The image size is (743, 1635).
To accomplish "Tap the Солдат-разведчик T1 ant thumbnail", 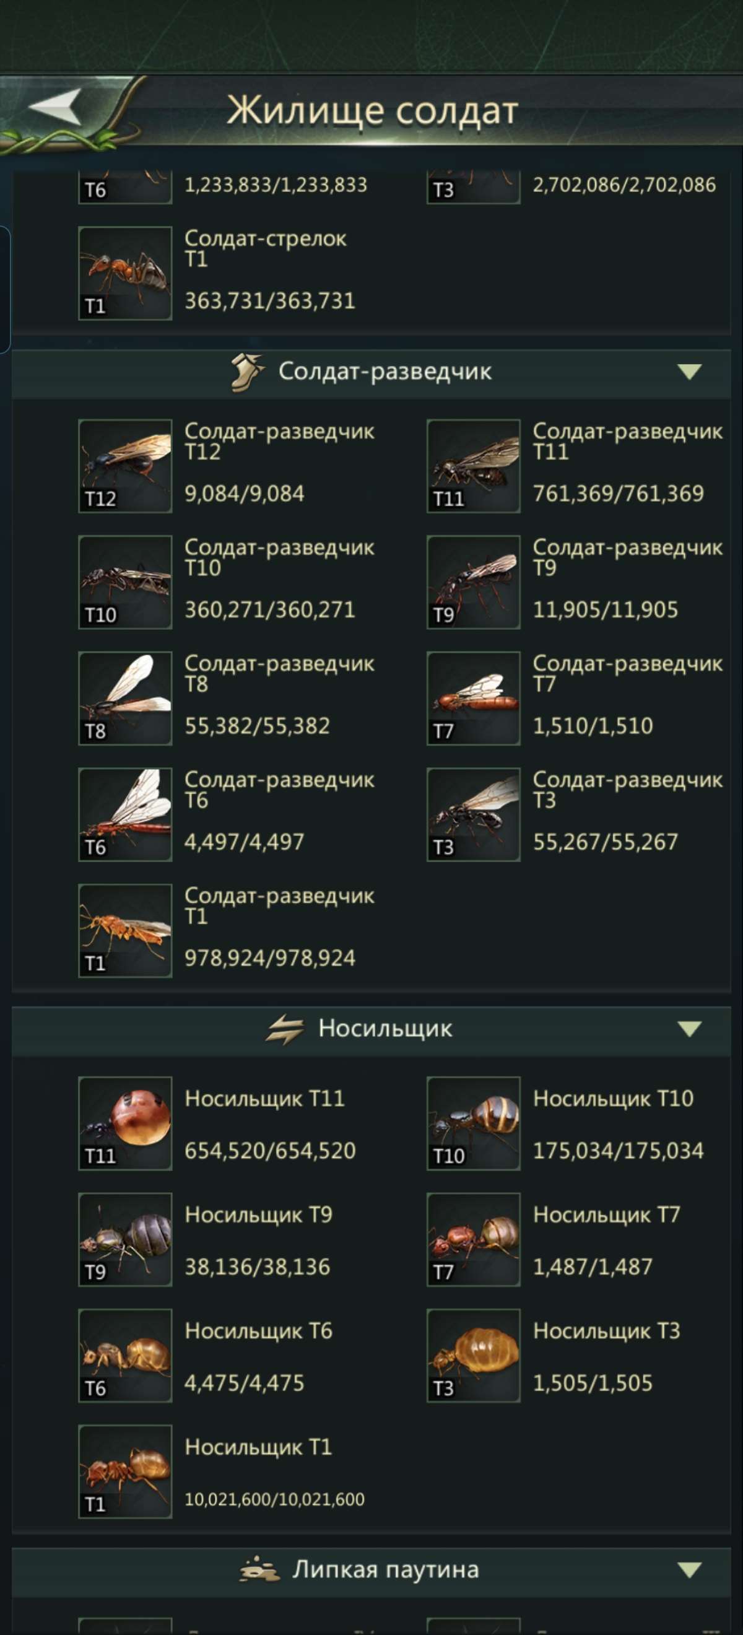I will [x=125, y=930].
